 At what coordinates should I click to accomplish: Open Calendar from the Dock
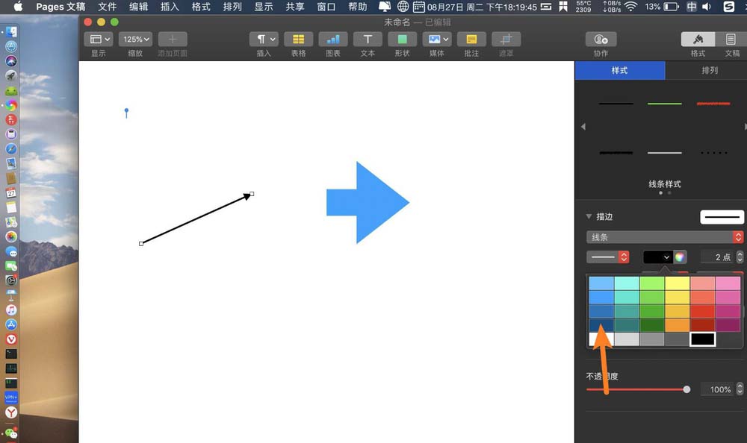click(11, 192)
